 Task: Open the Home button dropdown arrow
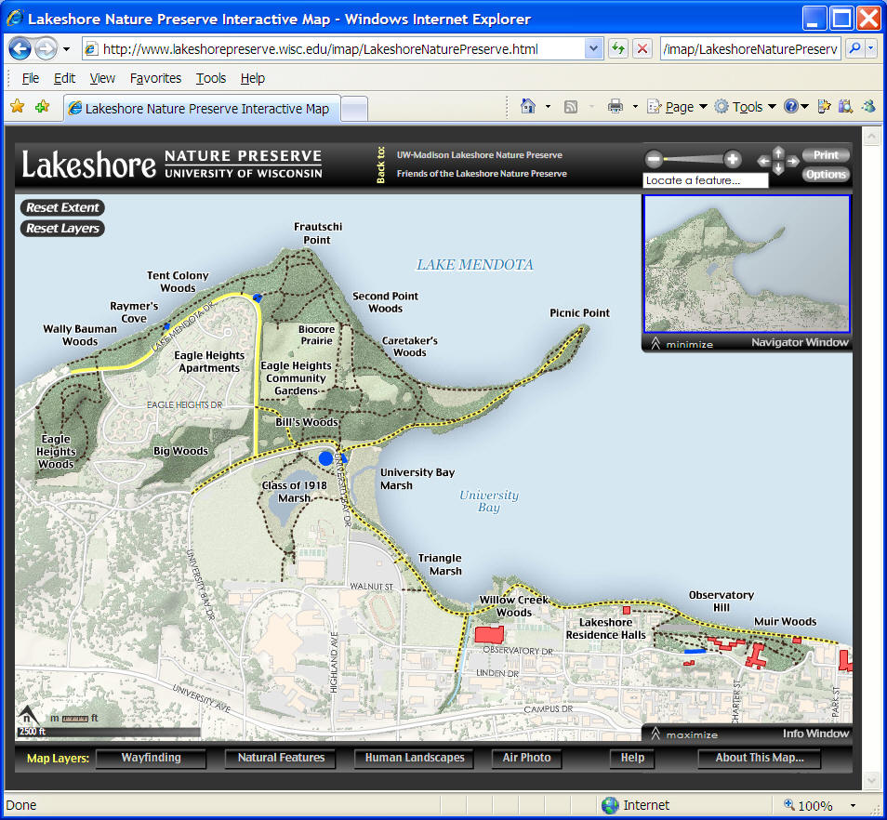pos(548,106)
